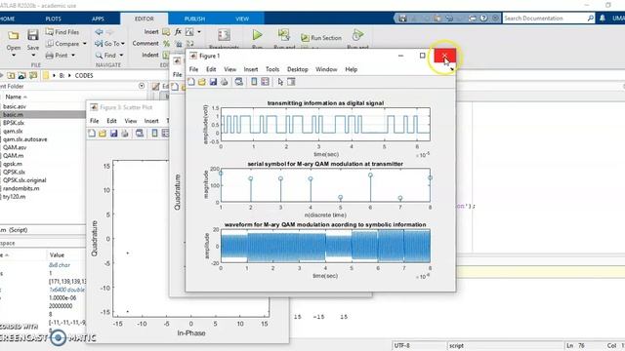Open the Go To dropdown

[110, 43]
